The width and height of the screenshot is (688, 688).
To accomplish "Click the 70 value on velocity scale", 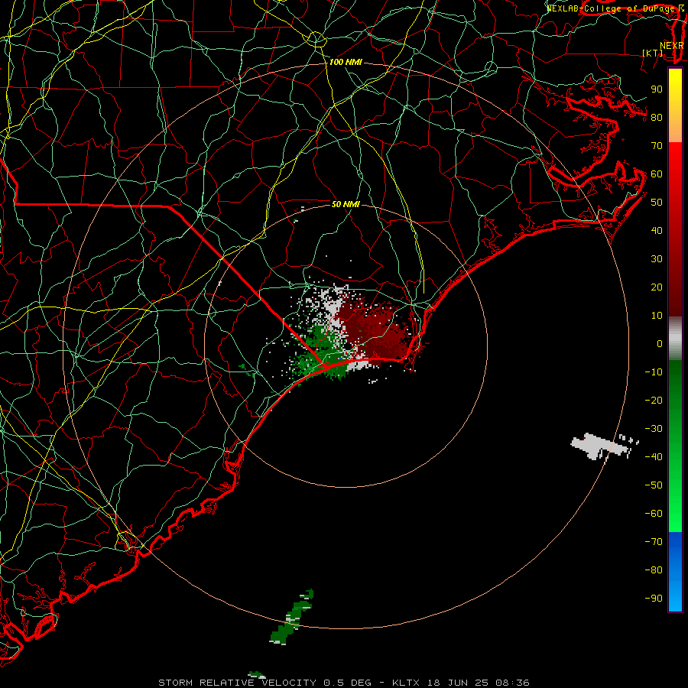I will pos(657,146).
